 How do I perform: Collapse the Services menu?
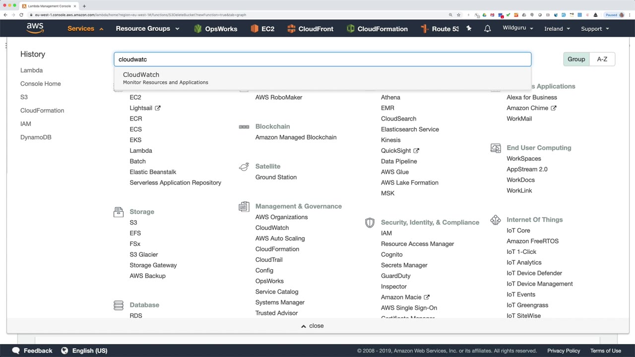point(85,29)
